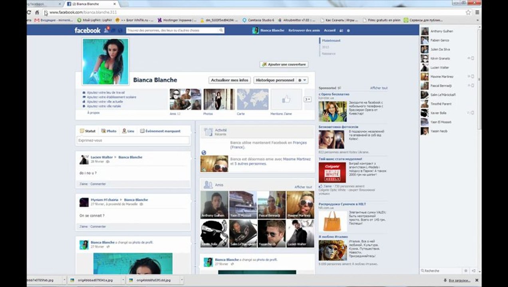Open Chrome menu icon
This screenshot has width=508, height=287.
(477, 12)
